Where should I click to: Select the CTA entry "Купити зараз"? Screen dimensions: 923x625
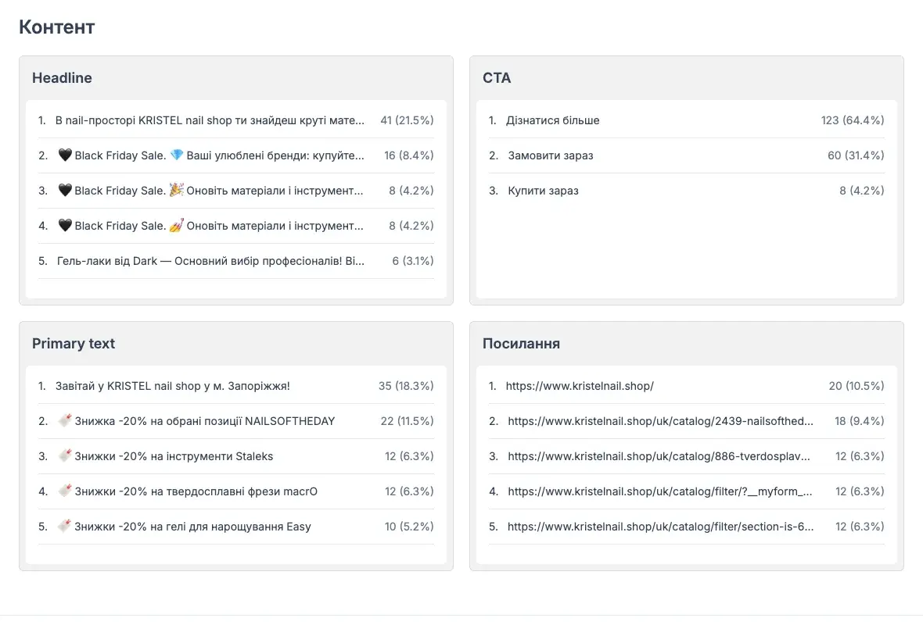[544, 191]
